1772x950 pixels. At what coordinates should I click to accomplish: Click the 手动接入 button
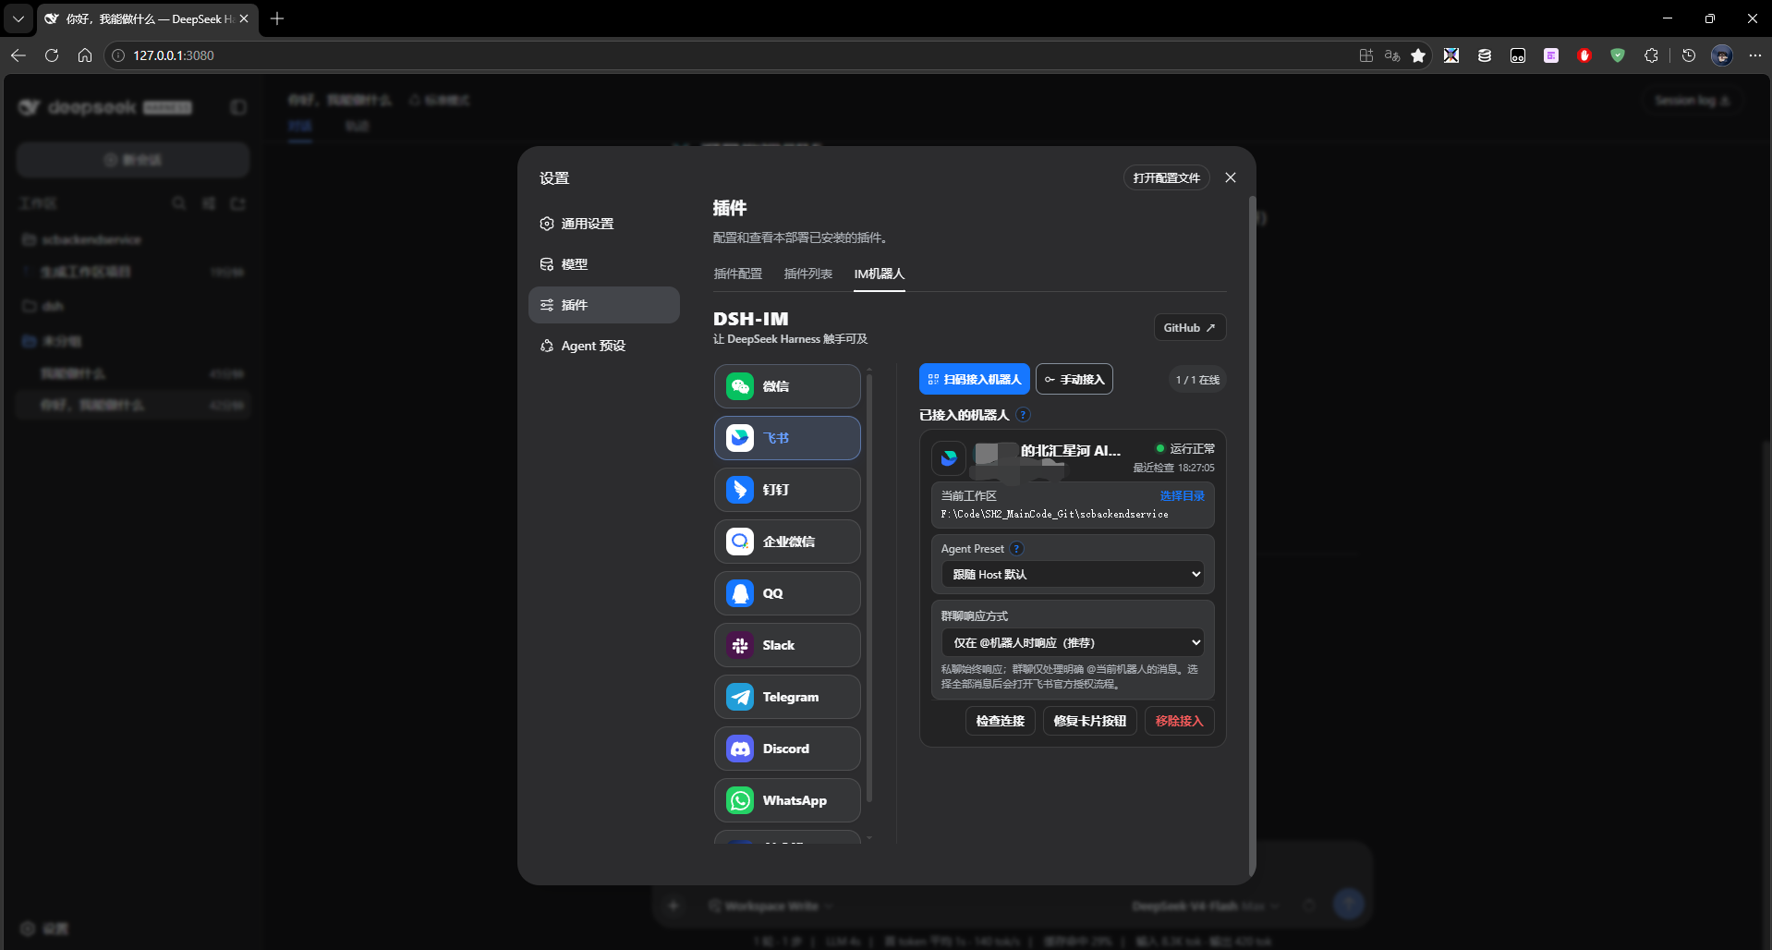point(1074,380)
